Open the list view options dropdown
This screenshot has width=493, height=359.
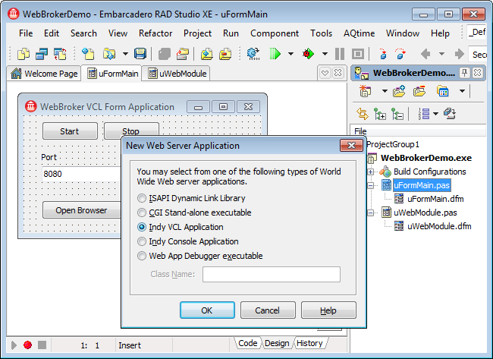[x=436, y=114]
